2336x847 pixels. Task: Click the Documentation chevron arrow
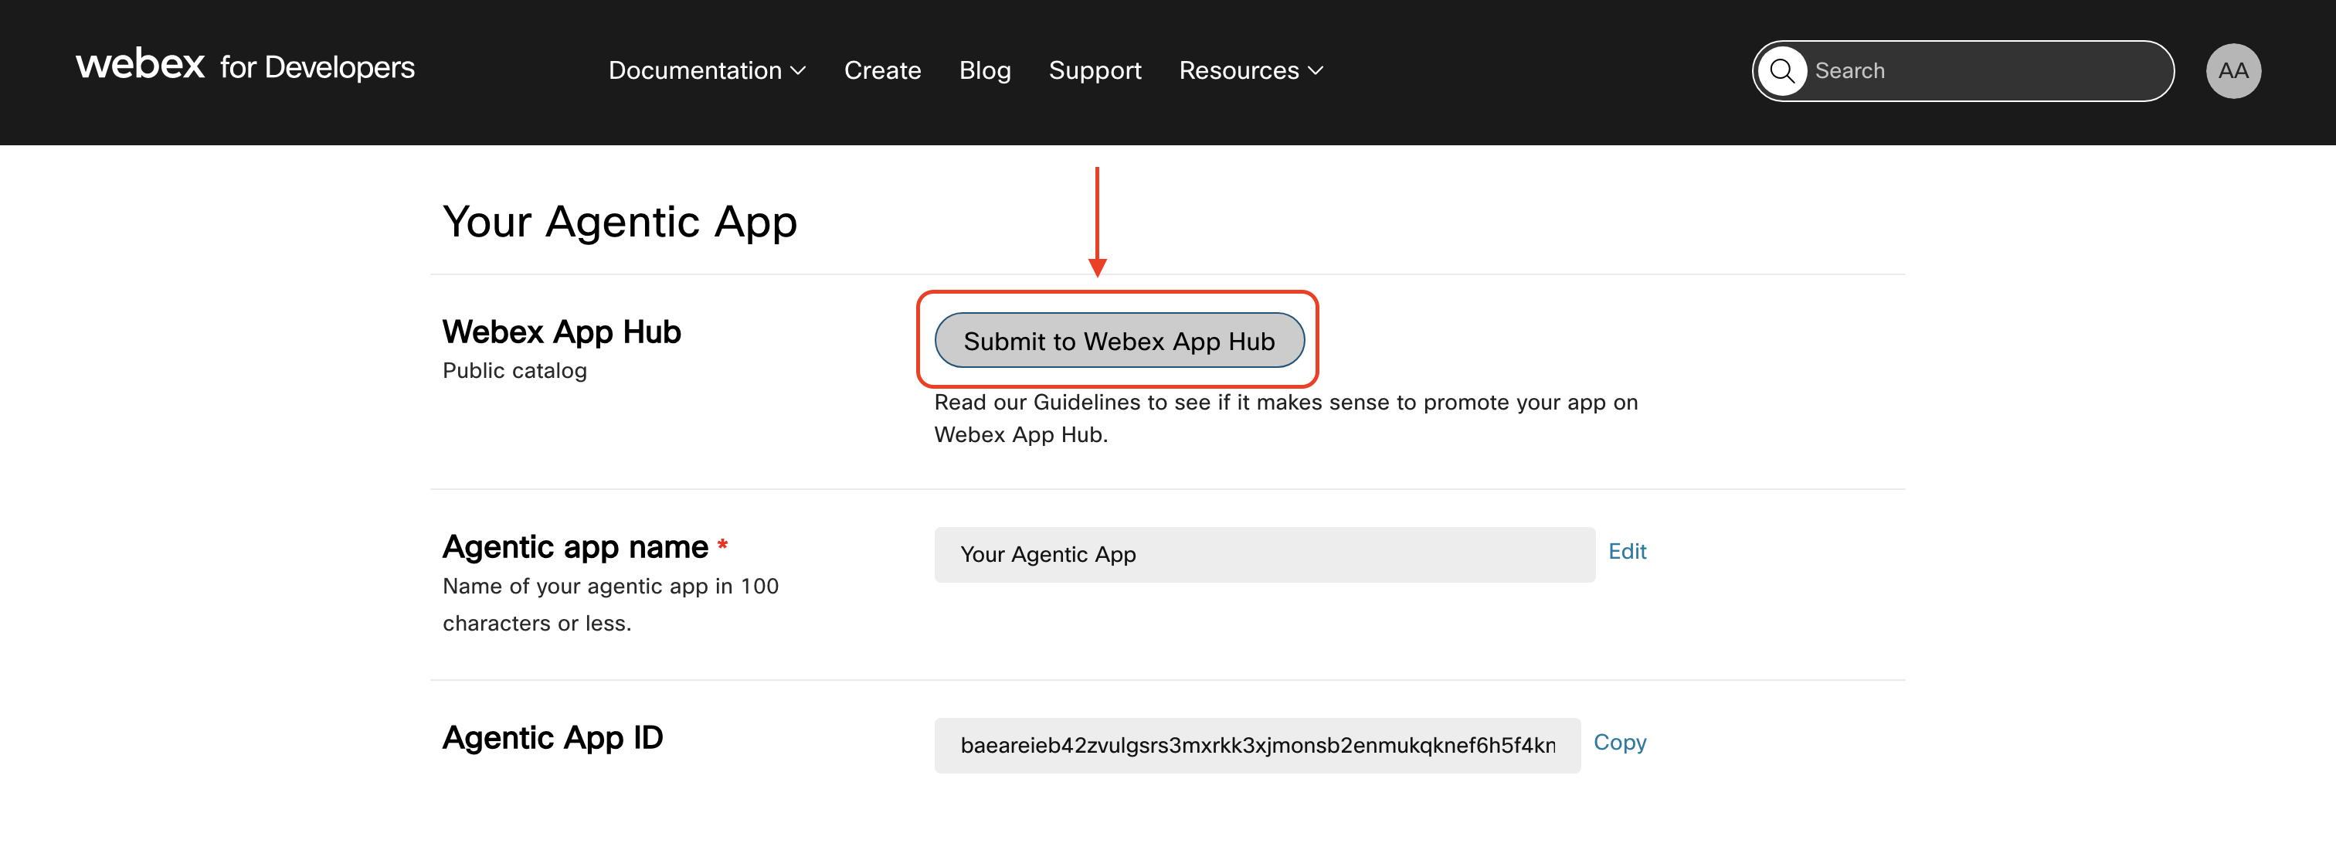tap(799, 72)
